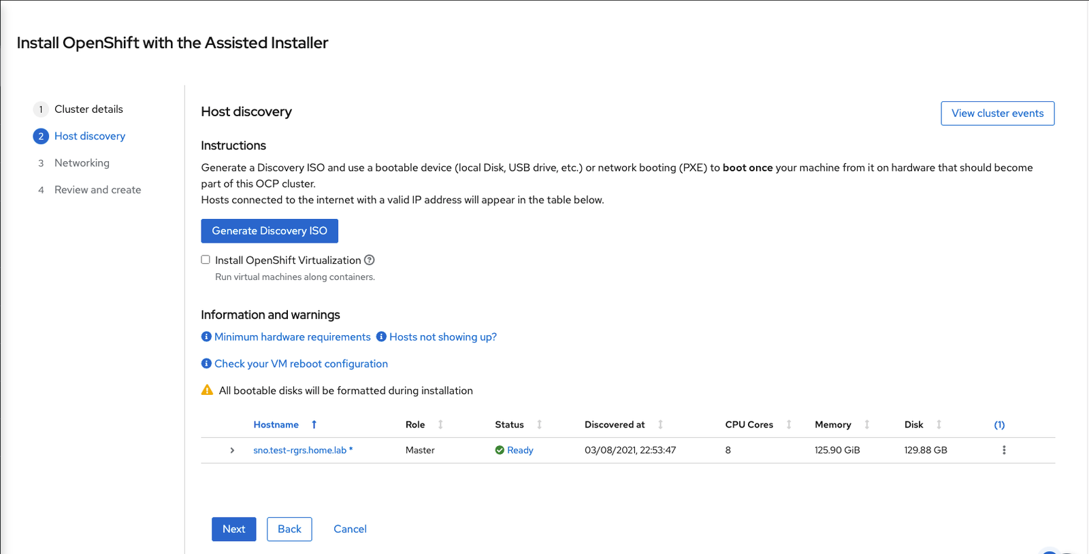1089x554 pixels.
Task: Click sort icon next to Discovered at
Action: point(660,424)
